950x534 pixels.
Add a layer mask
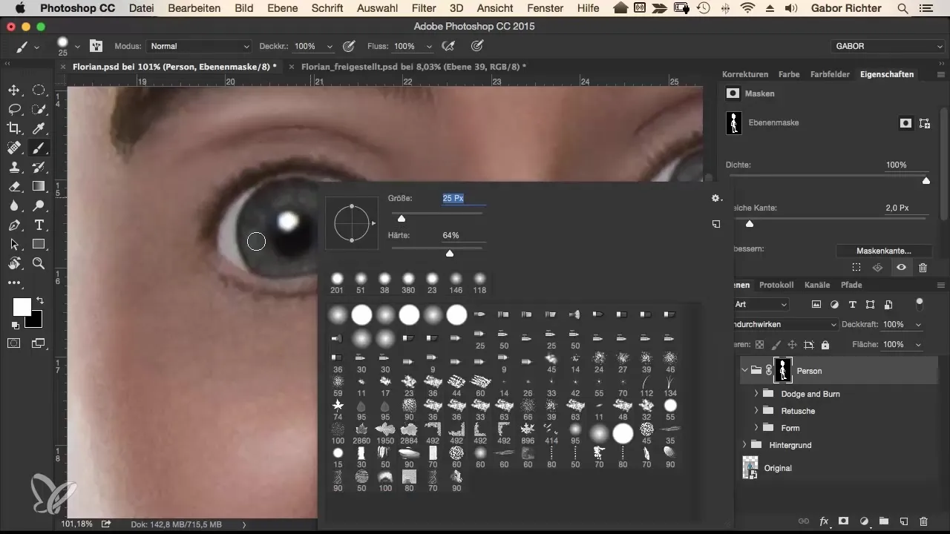844,522
